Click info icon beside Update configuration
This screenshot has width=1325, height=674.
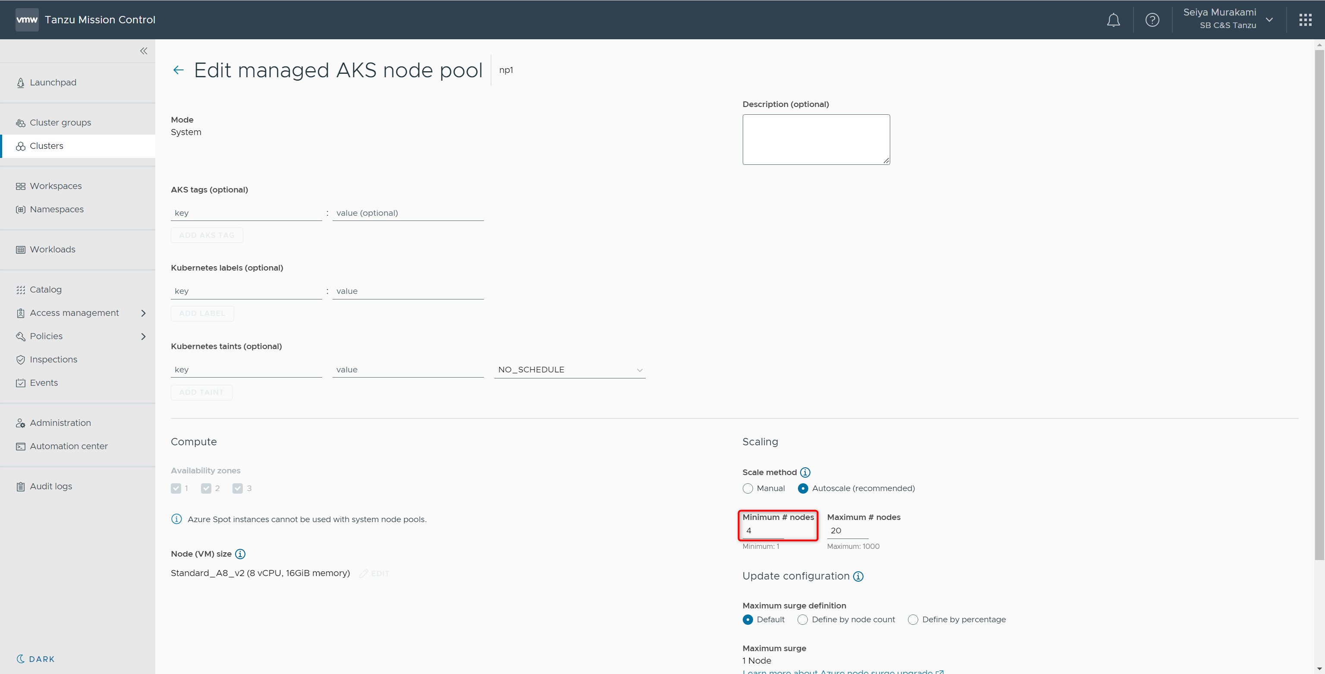[858, 576]
